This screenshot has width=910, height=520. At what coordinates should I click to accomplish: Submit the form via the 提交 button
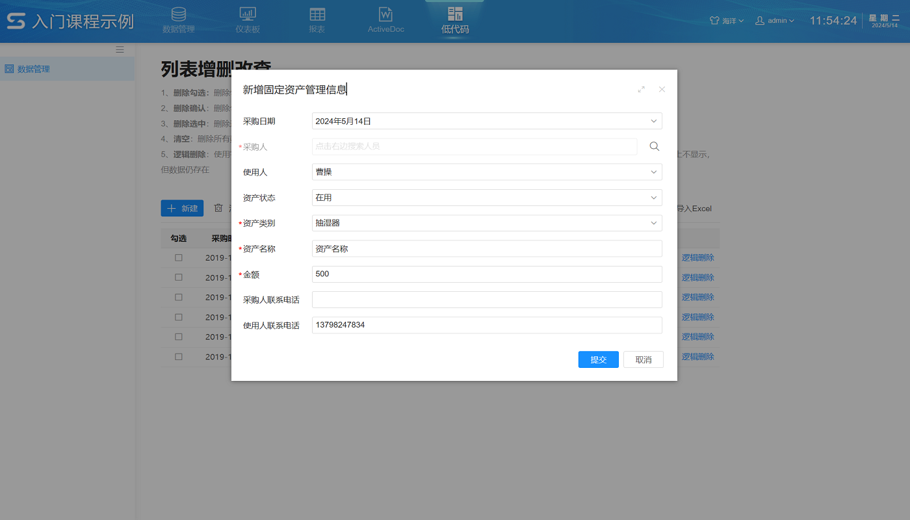coord(598,359)
